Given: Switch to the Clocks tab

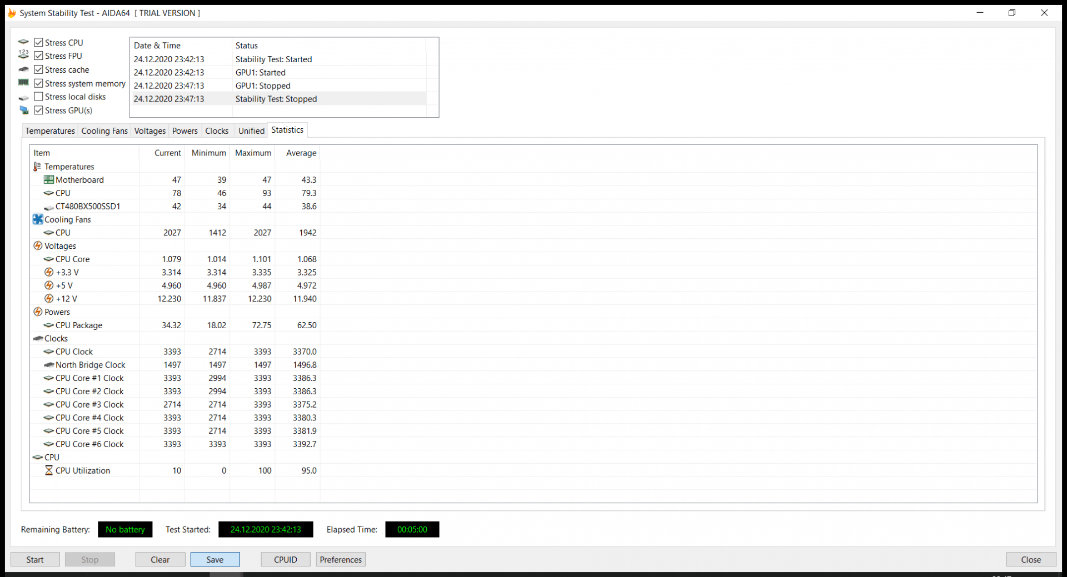Looking at the screenshot, I should pos(217,131).
